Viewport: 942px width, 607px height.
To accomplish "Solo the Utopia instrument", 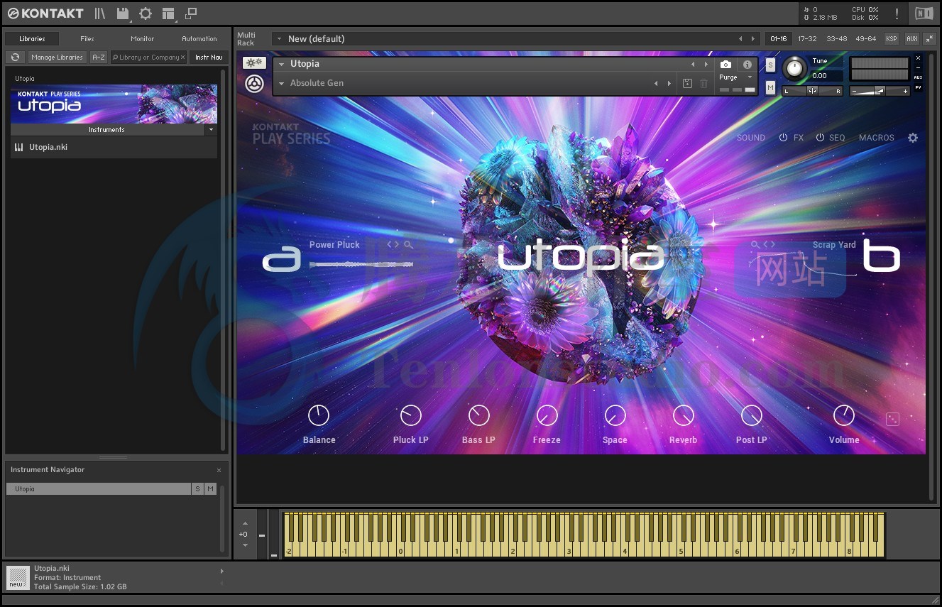I will click(771, 65).
